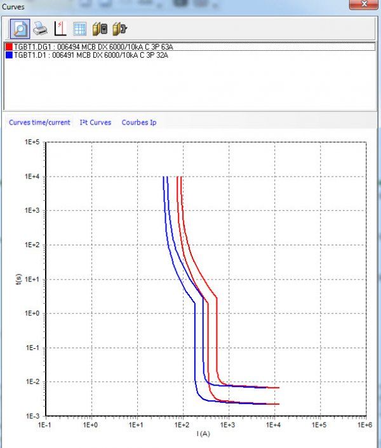Image resolution: width=381 pixels, height=448 pixels.
Task: Toggle the grid table toolbar icon
Action: click(80, 29)
